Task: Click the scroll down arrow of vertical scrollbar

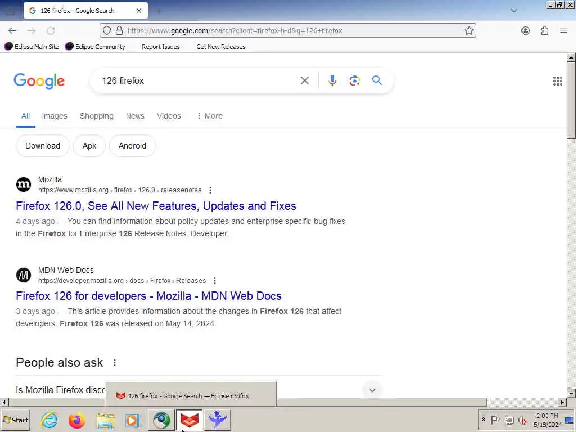Action: coord(571,394)
